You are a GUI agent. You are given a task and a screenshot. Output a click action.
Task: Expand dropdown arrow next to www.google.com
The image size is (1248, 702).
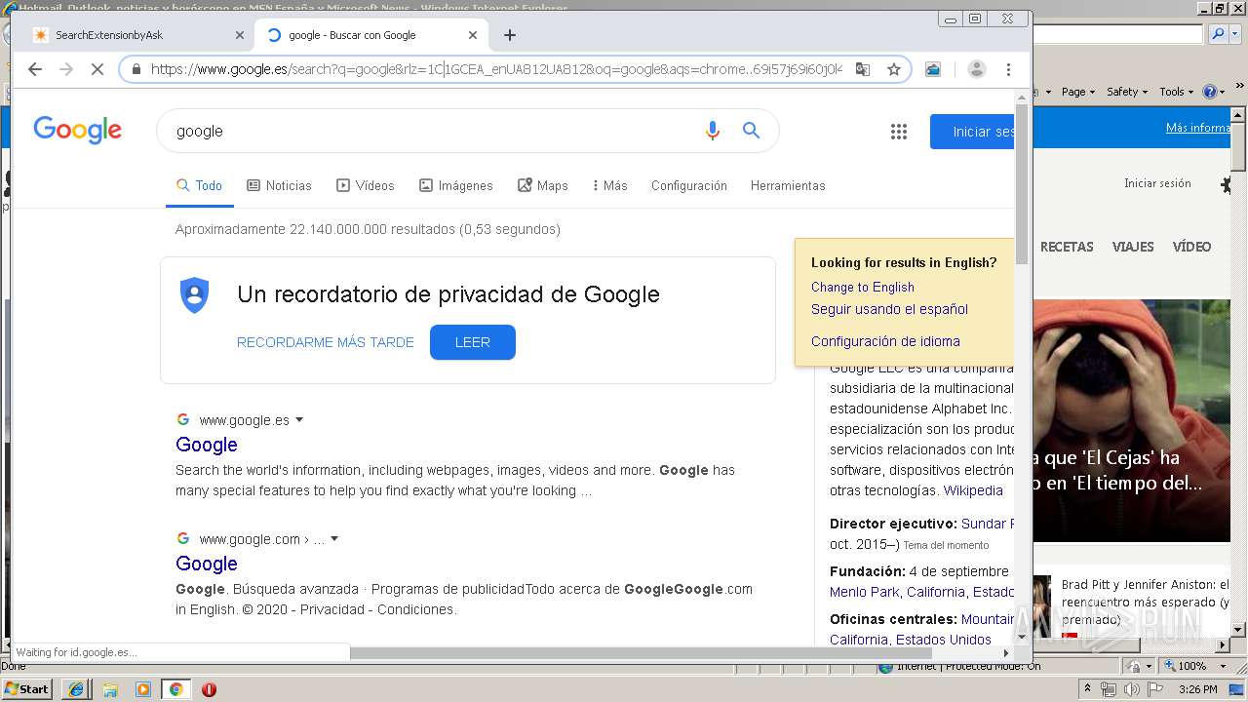(334, 539)
